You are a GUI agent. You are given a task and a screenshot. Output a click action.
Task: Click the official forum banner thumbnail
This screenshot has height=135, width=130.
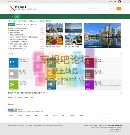12,110
